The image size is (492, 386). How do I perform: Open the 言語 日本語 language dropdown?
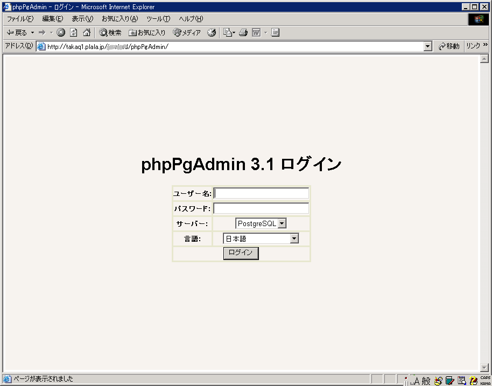coord(261,238)
